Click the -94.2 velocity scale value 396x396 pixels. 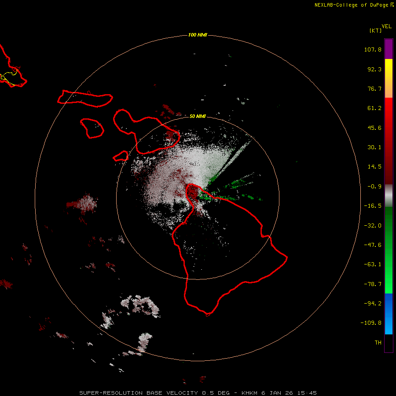pyautogui.click(x=373, y=304)
